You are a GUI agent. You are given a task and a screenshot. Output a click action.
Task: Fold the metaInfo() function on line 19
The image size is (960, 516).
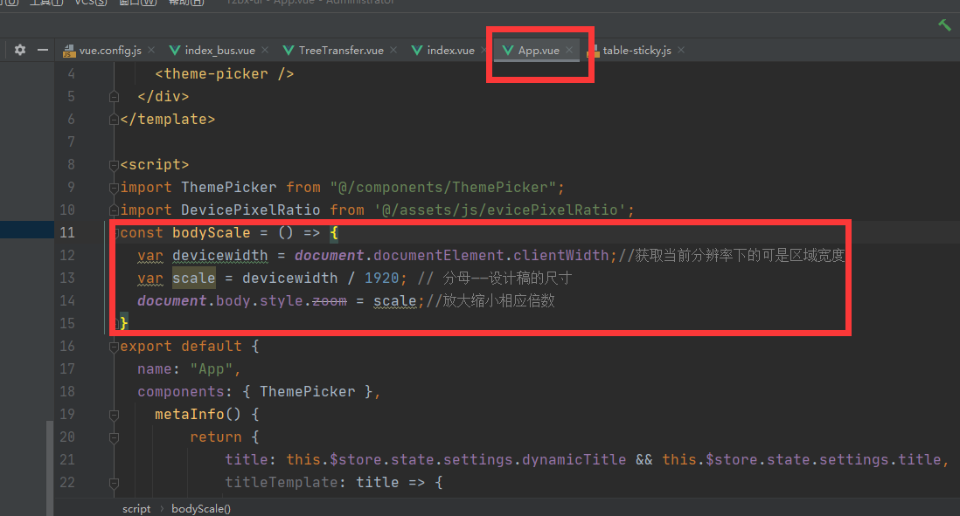tap(114, 415)
